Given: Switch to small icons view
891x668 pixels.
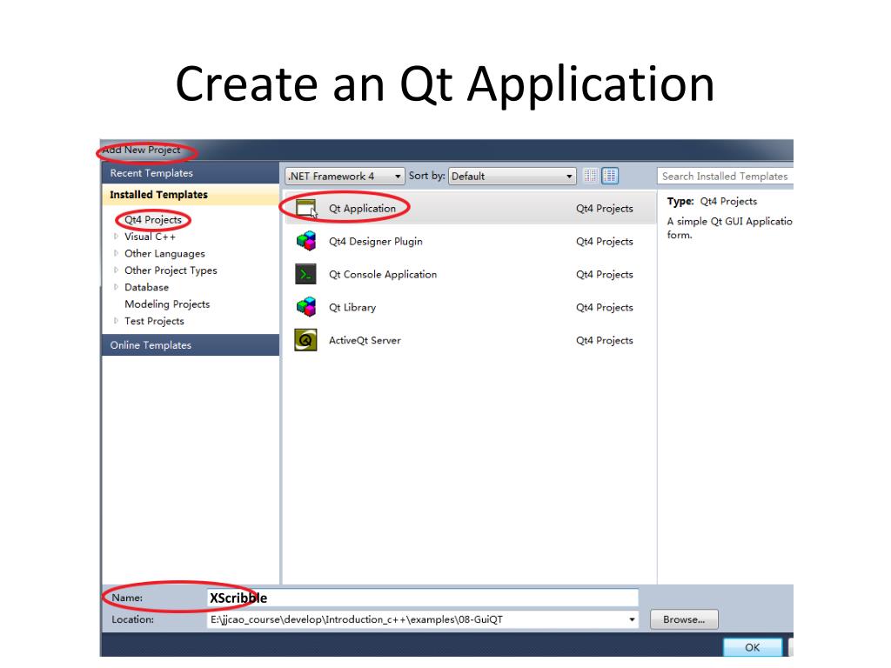Looking at the screenshot, I should pyautogui.click(x=591, y=176).
